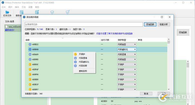Click the dialog list scrollbar up arrow
The image size is (195, 105).
tap(169, 39)
